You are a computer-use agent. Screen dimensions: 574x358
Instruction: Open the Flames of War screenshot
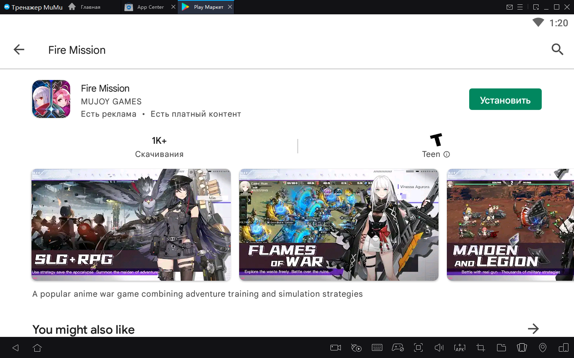coord(338,225)
